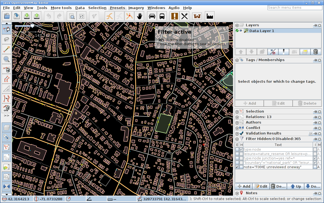Select the Draw nodes tool

point(7,50)
